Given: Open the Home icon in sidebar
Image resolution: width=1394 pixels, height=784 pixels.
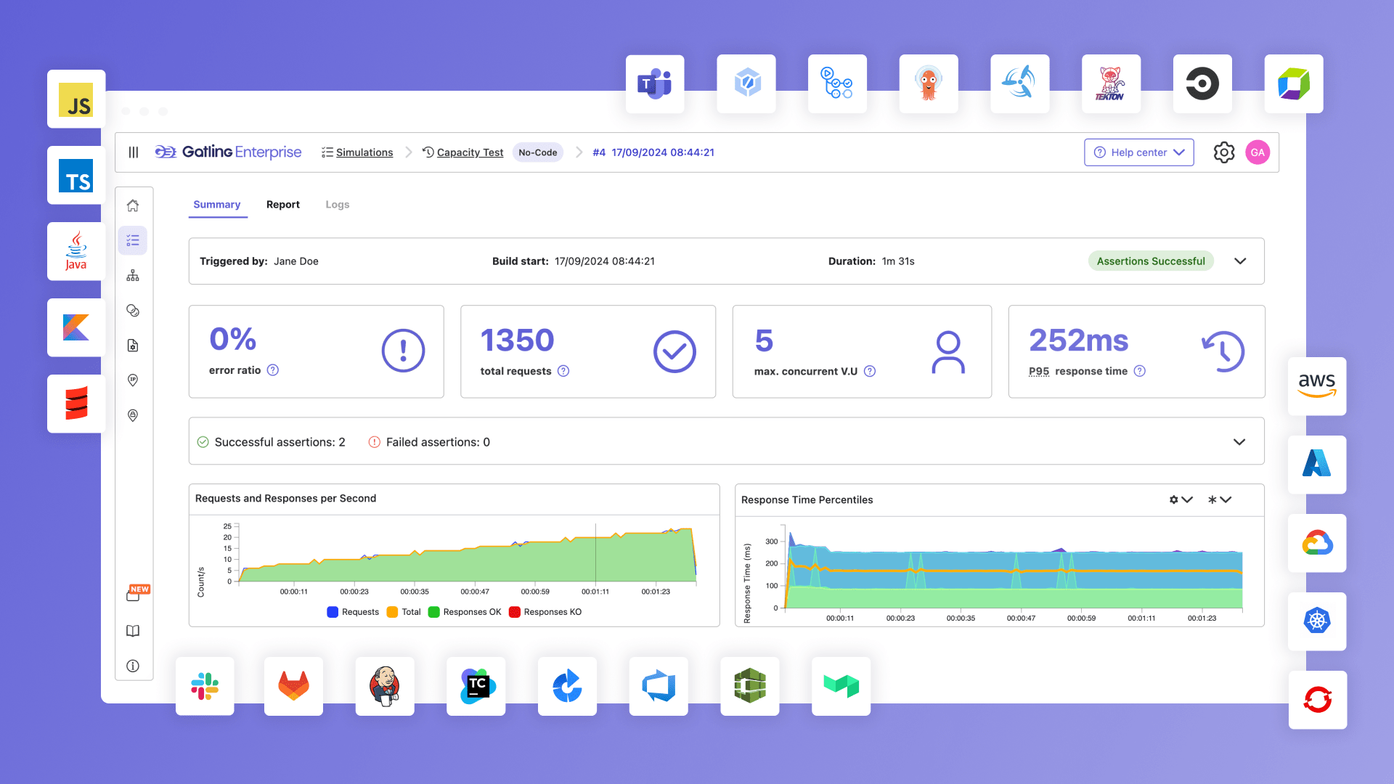Looking at the screenshot, I should 133,205.
